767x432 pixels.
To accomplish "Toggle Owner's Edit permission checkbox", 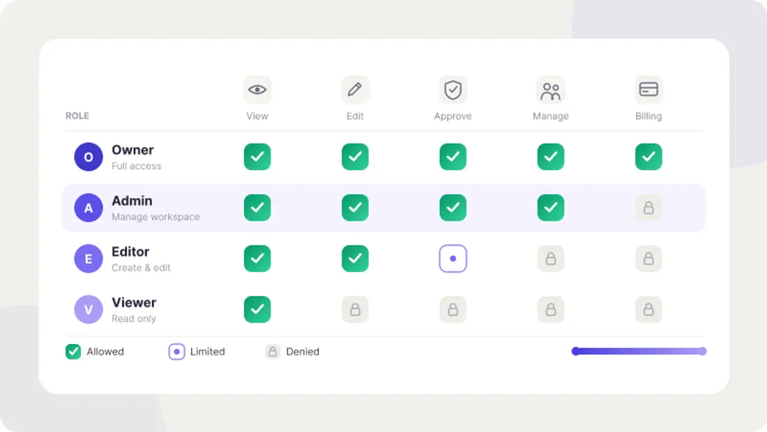I will click(355, 157).
